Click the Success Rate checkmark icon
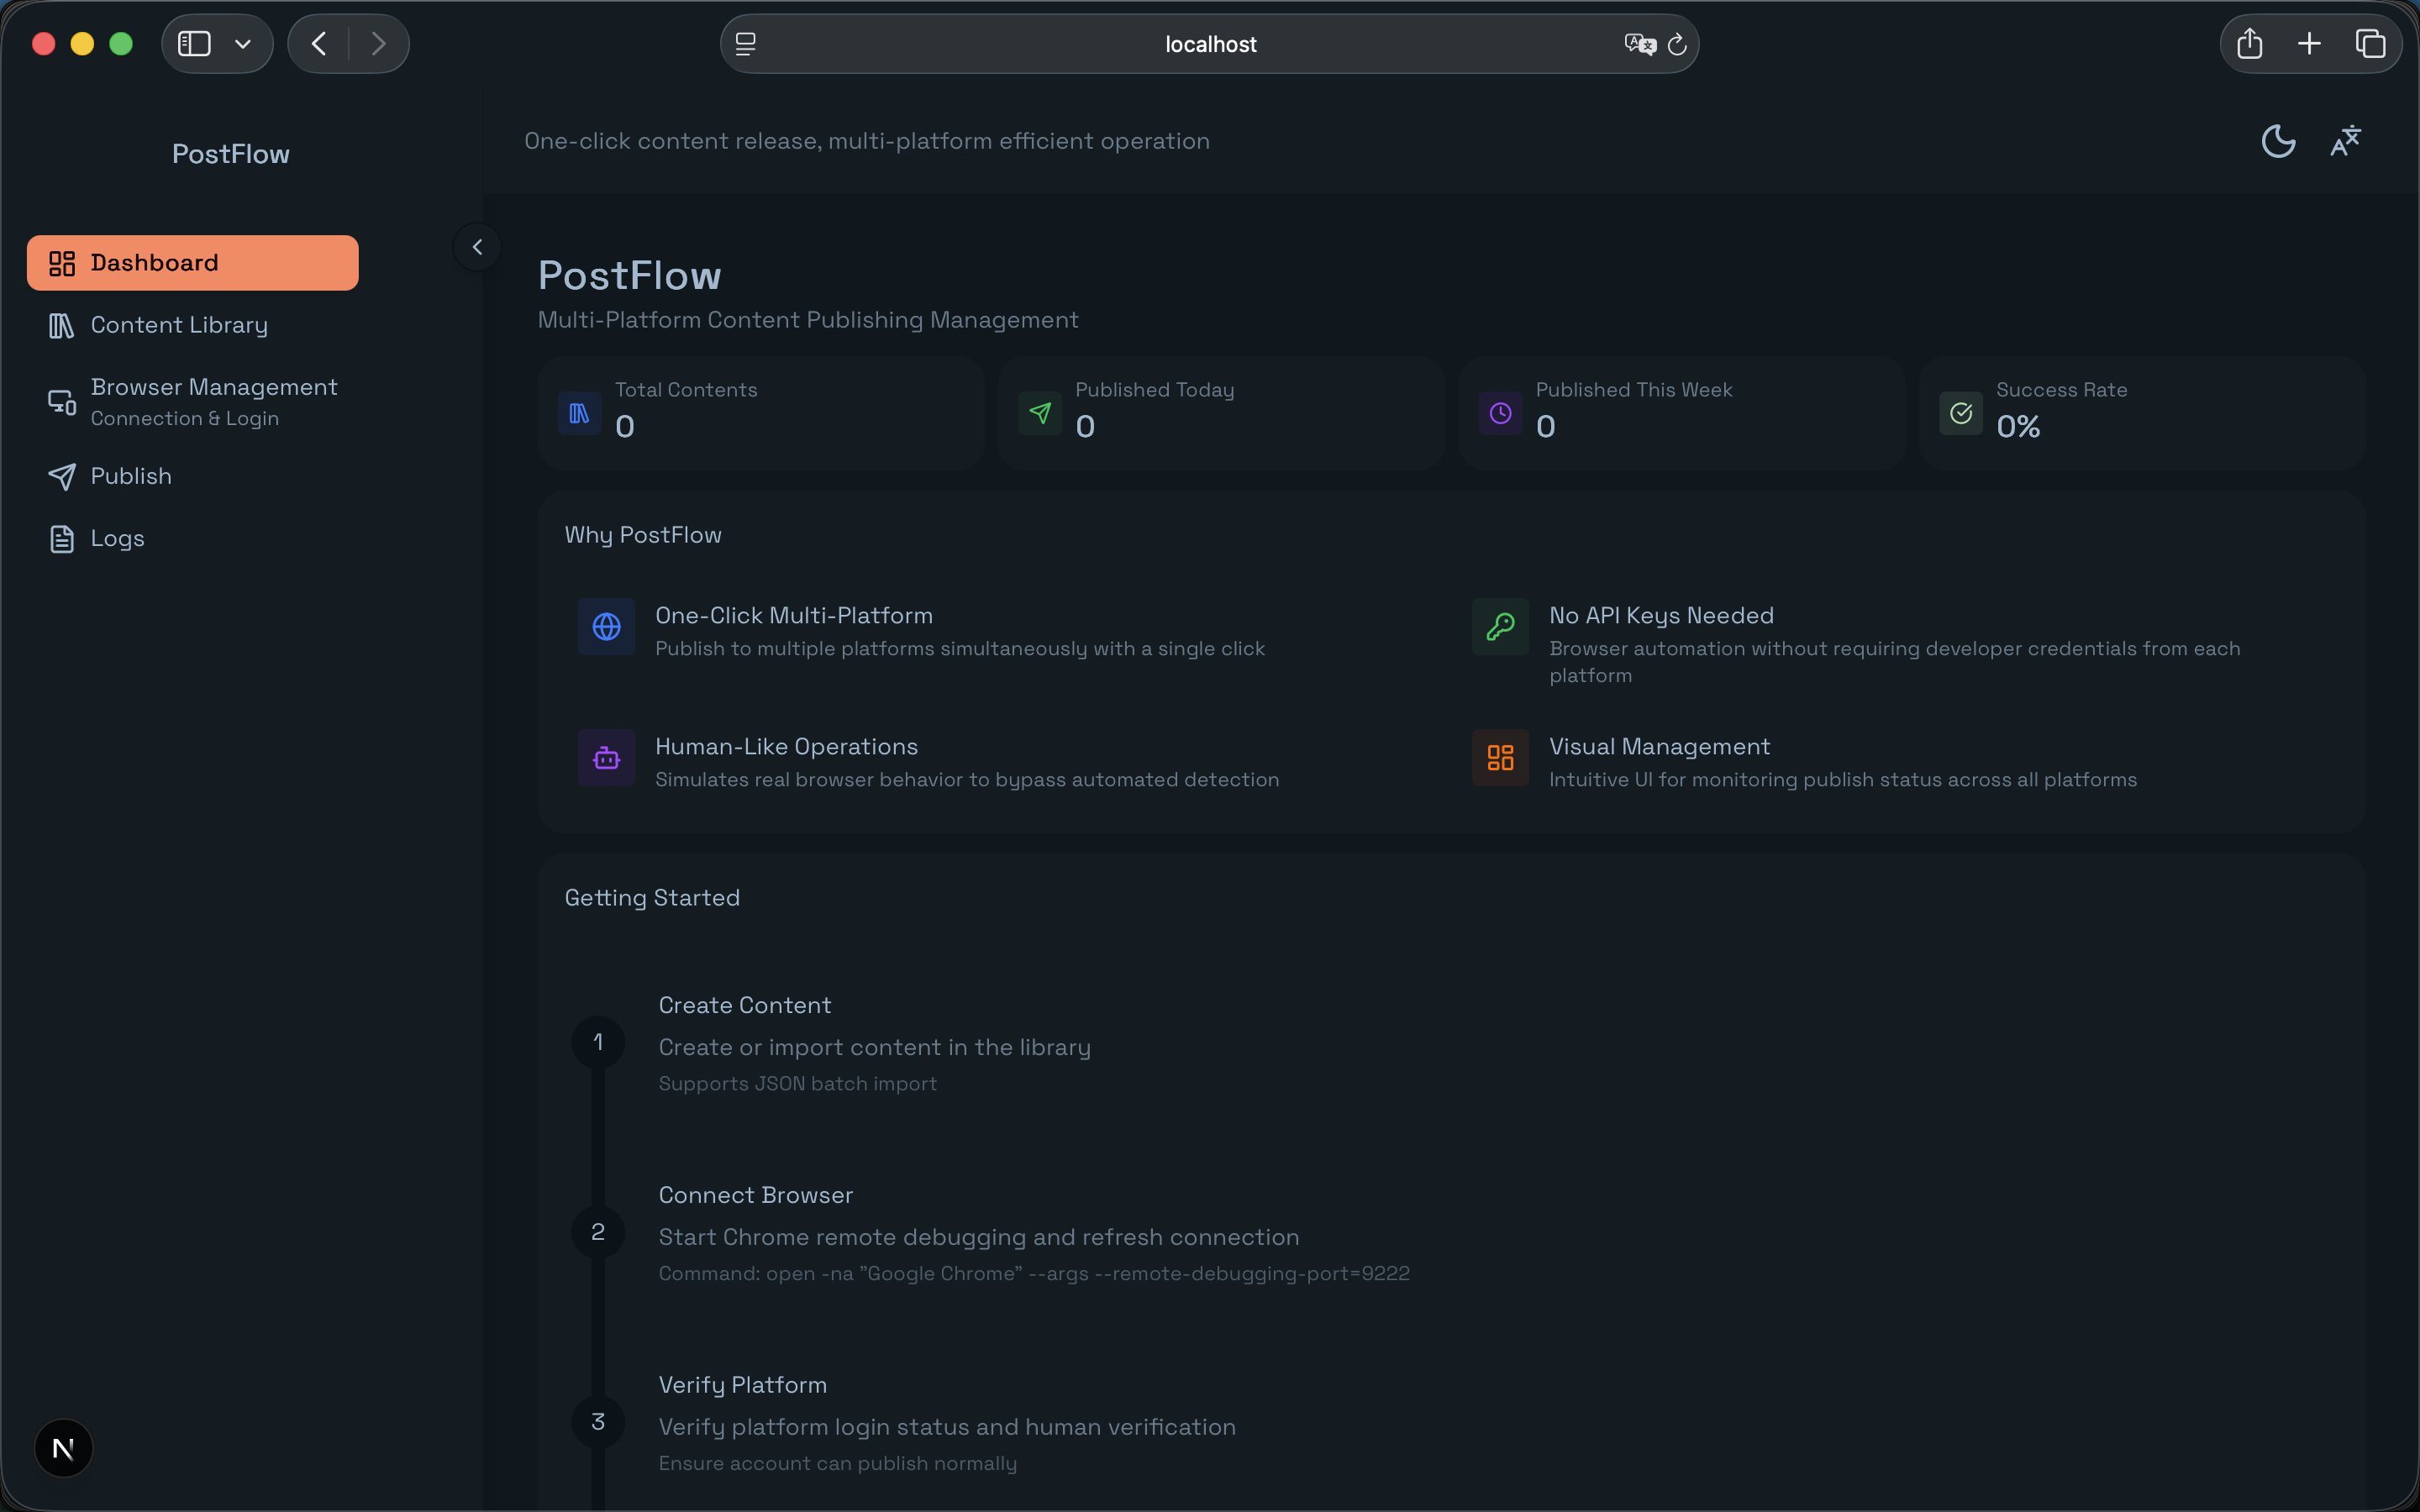Viewport: 2420px width, 1512px height. tap(1961, 412)
